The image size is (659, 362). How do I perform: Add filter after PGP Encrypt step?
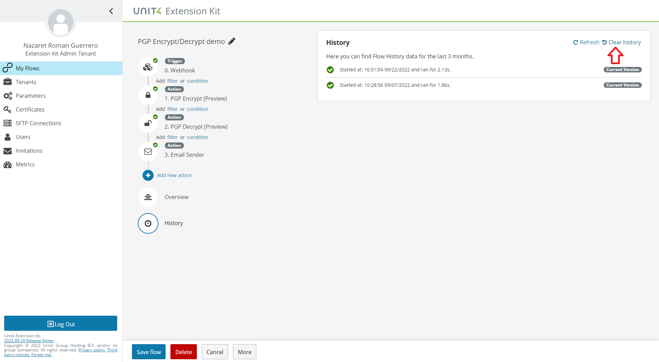pyautogui.click(x=172, y=109)
